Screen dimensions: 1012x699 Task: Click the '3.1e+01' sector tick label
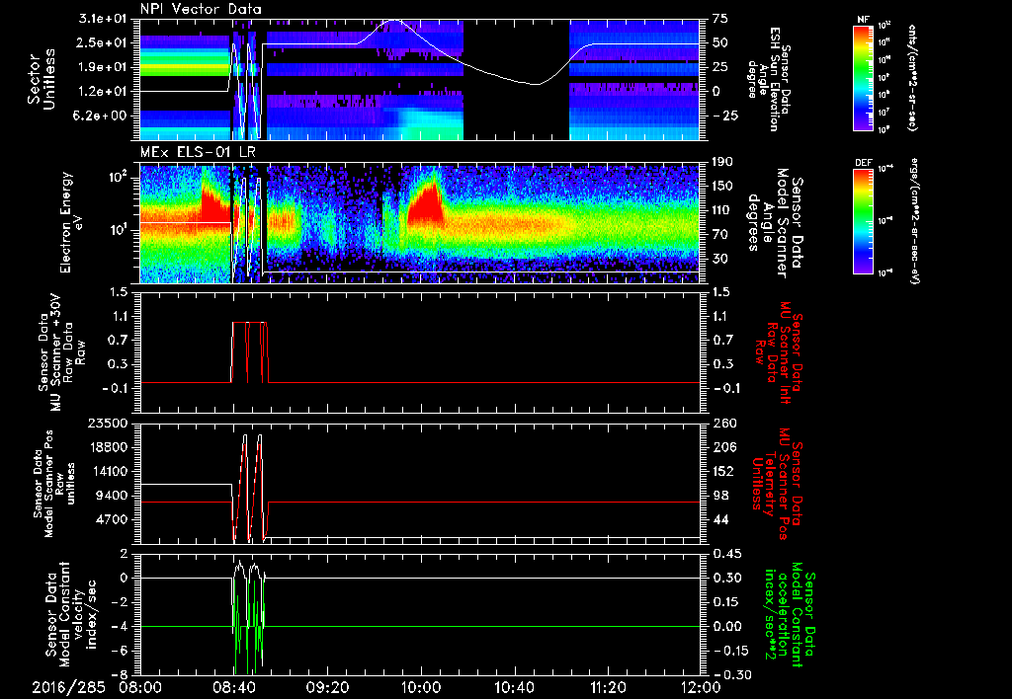pos(103,19)
